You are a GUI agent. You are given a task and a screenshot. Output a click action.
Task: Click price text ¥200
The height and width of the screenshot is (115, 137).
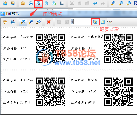[x=25, y=91]
